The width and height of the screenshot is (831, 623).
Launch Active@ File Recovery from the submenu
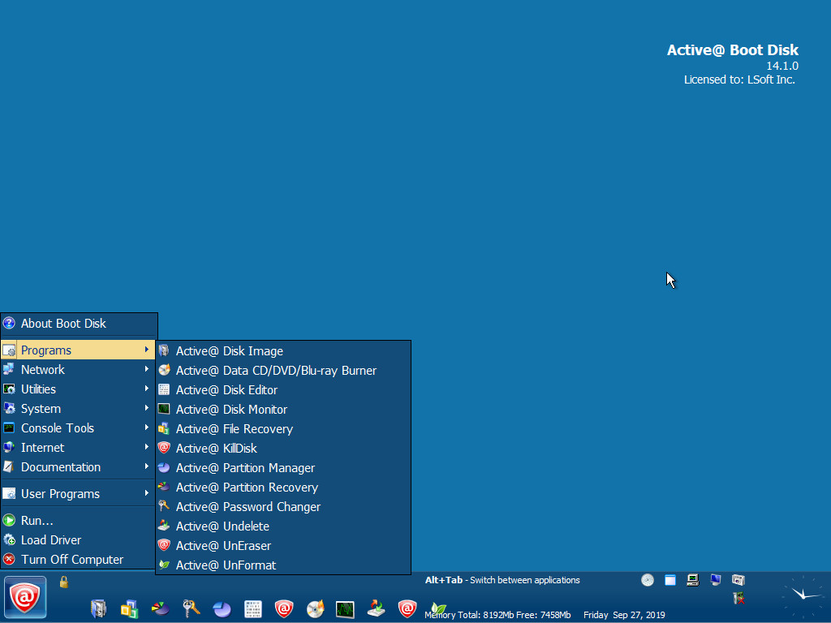(283, 428)
